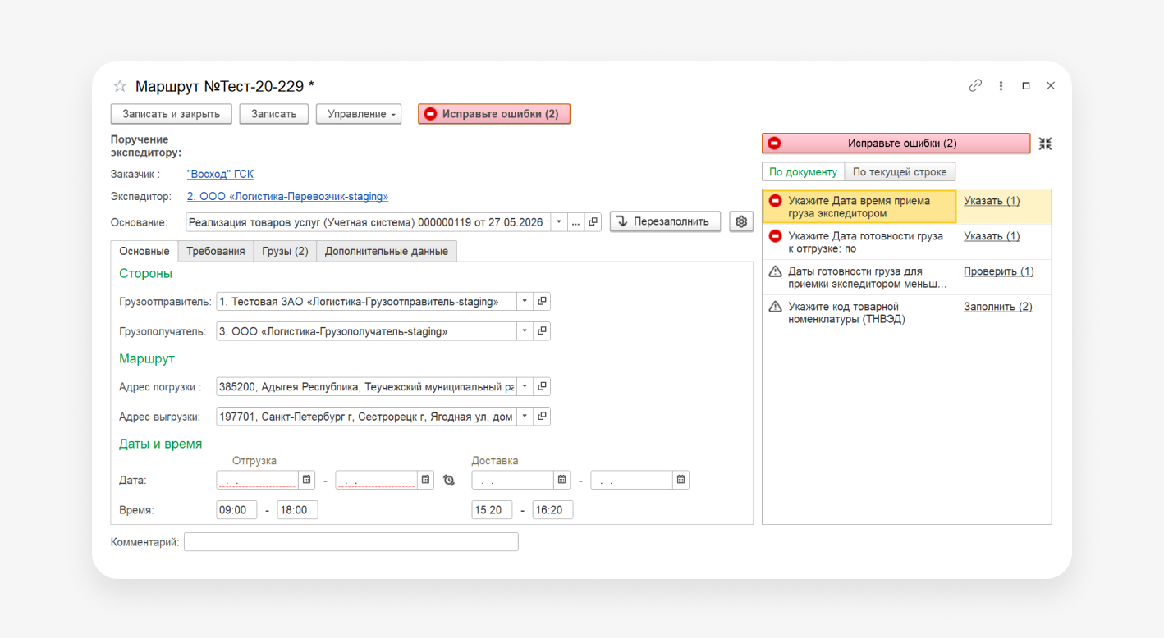Collapse the errors panel with arrows icon
This screenshot has width=1164, height=638.
(1045, 144)
